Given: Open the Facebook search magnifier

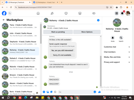Looking at the screenshot, I should tap(10, 13).
